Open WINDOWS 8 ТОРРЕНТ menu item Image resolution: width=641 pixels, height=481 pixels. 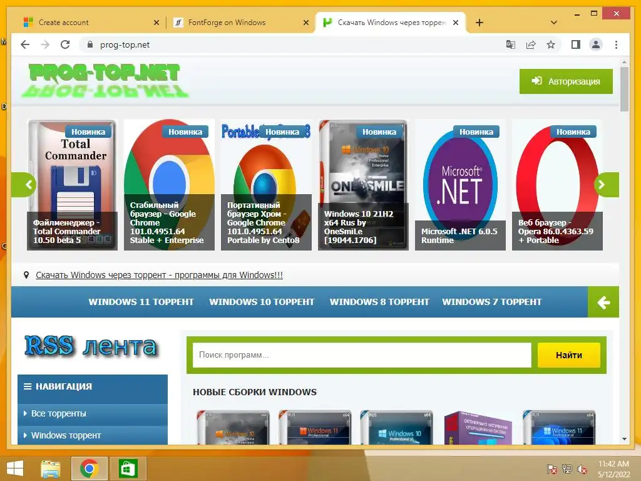tap(379, 302)
